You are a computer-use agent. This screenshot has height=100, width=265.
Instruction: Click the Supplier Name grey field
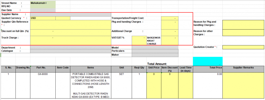point(71,15)
